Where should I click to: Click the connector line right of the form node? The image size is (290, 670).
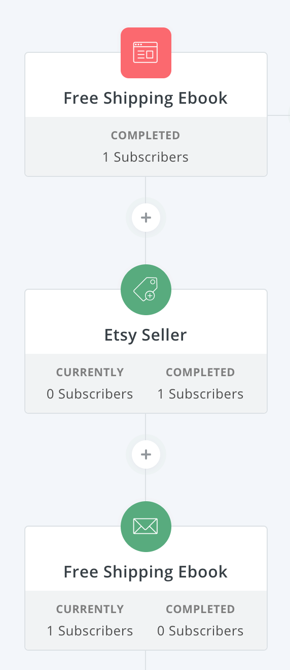[x=278, y=115]
